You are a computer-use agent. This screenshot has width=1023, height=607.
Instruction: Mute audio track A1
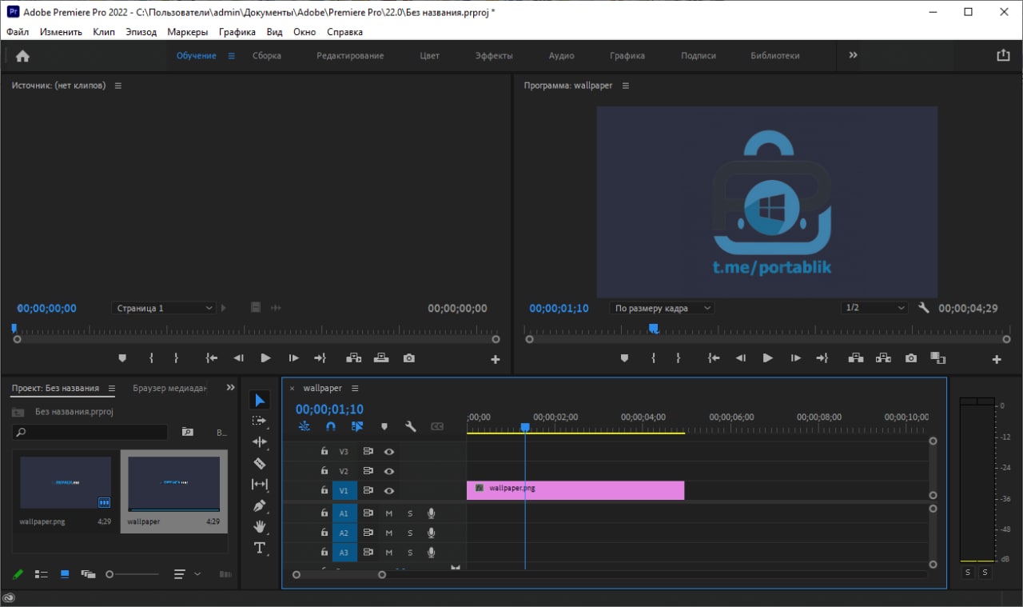(x=389, y=513)
